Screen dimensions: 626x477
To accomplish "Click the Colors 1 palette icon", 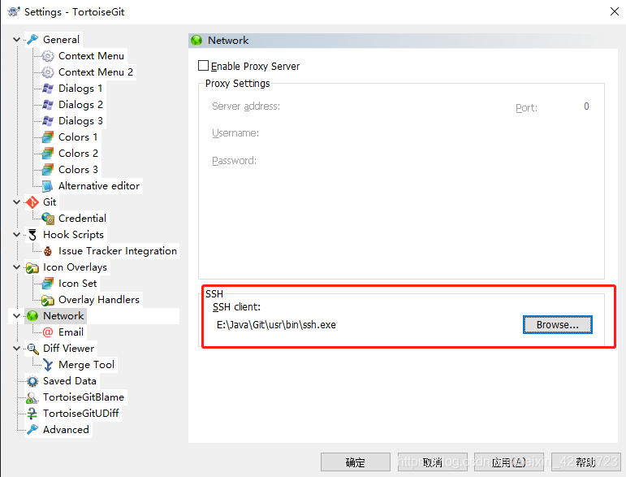I will click(x=48, y=137).
